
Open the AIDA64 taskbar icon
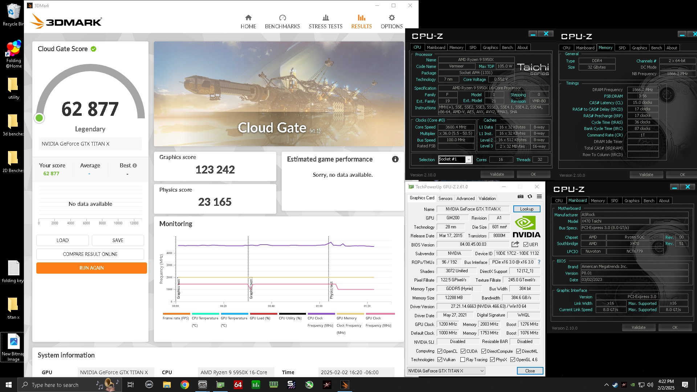point(238,385)
